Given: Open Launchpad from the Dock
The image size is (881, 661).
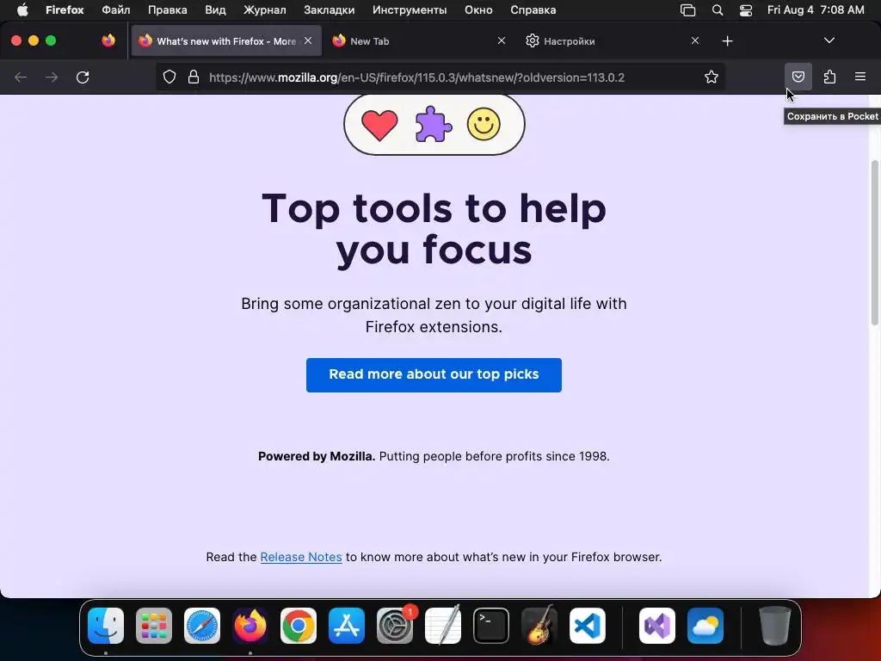Looking at the screenshot, I should click(x=154, y=626).
